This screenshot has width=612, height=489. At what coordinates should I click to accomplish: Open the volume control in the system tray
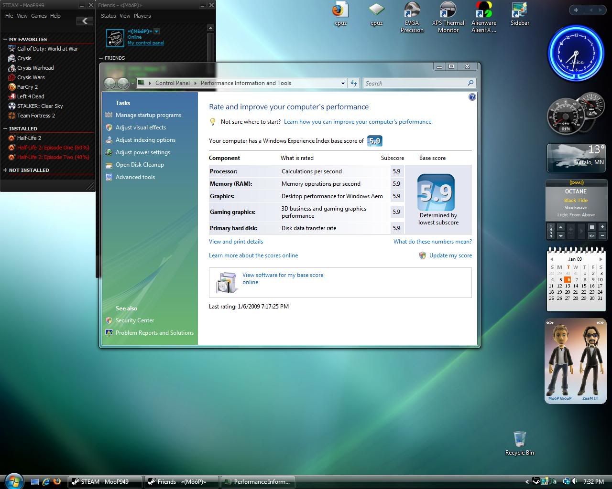tap(574, 481)
